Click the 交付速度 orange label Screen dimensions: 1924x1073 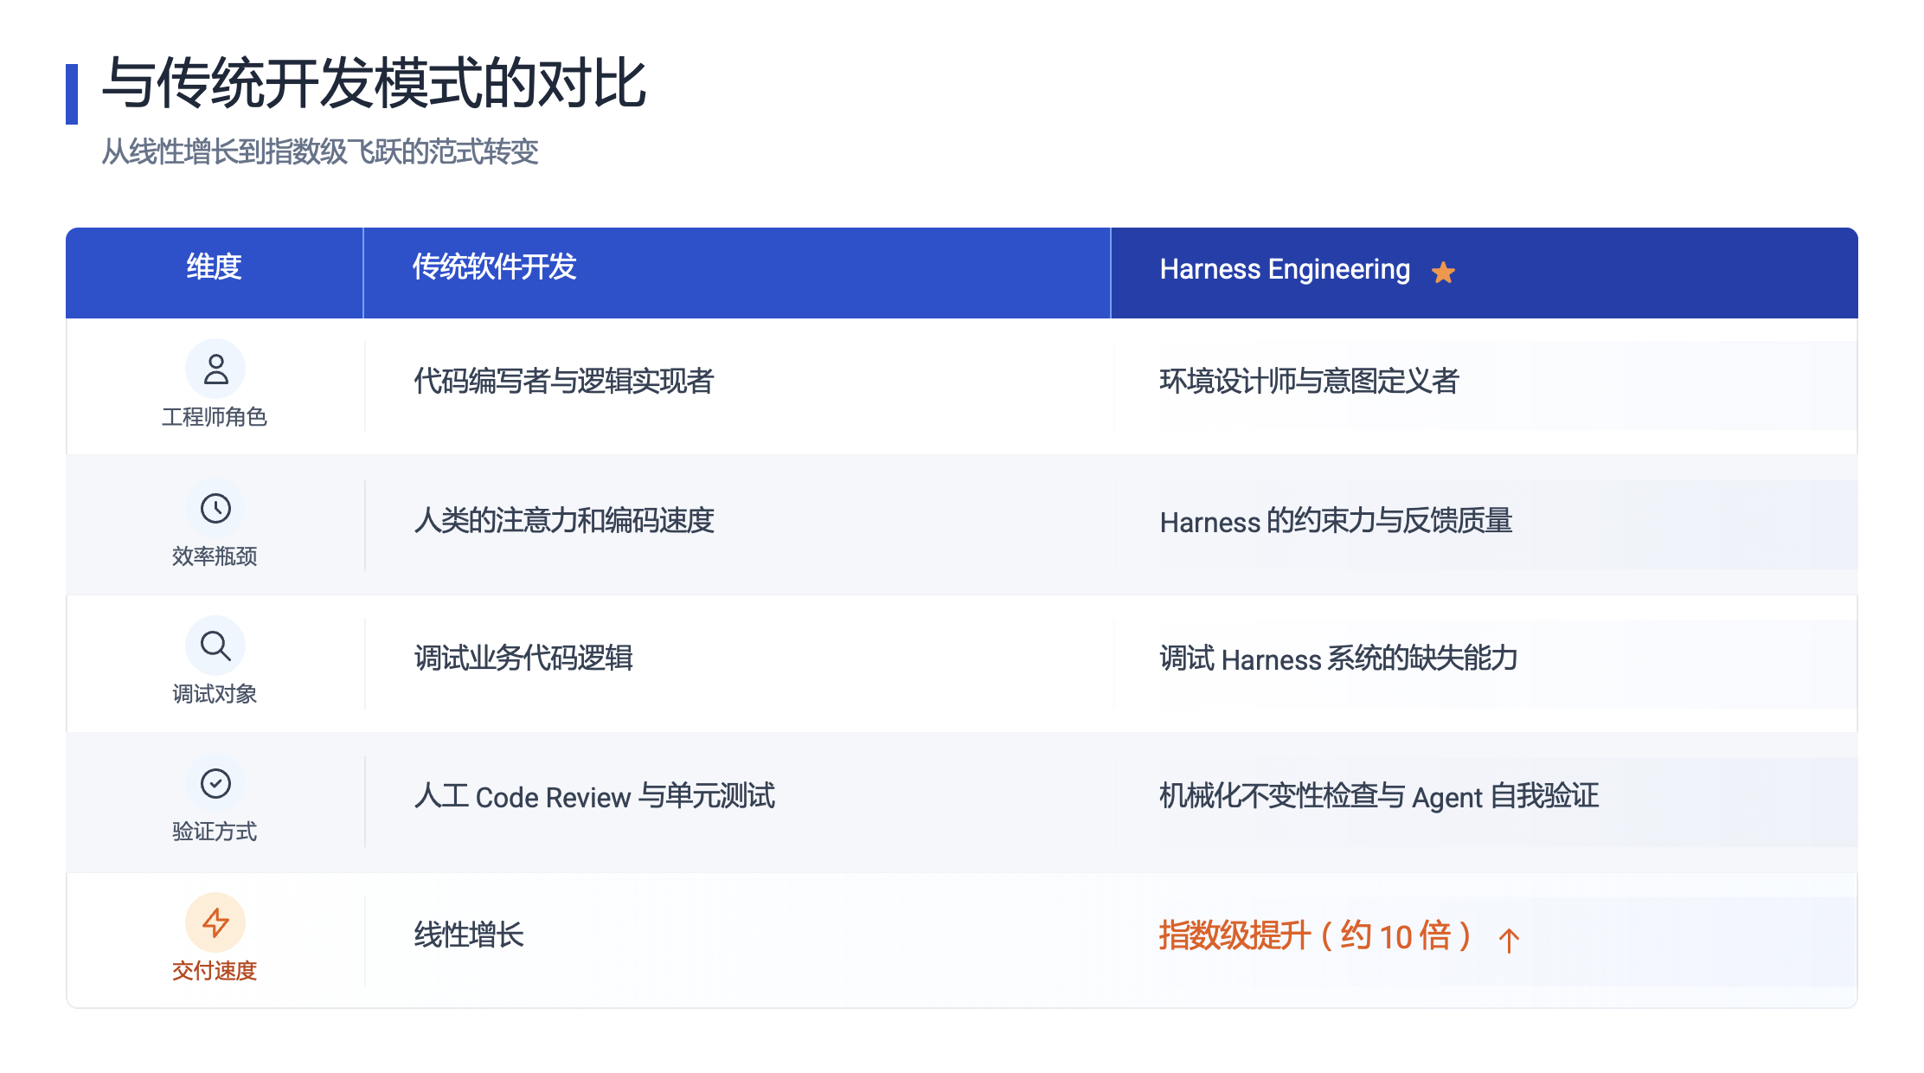[215, 971]
